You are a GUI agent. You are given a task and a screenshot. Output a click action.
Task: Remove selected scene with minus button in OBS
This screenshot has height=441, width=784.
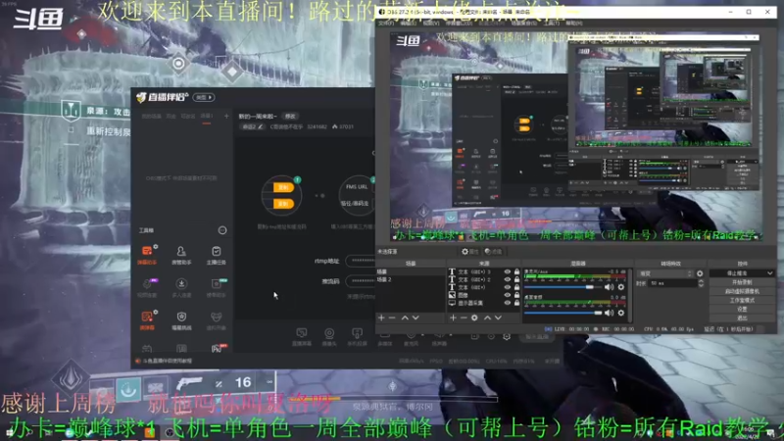tap(392, 318)
